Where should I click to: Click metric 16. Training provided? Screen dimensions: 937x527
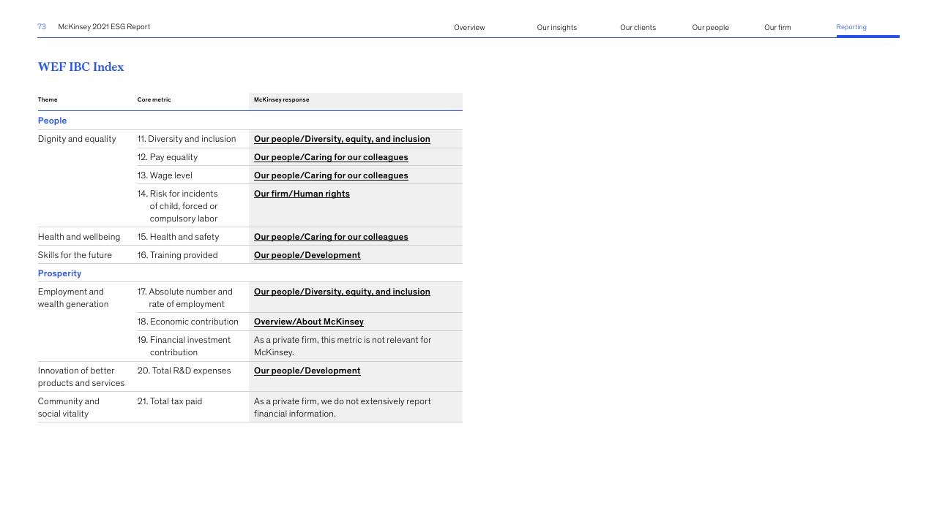[177, 255]
